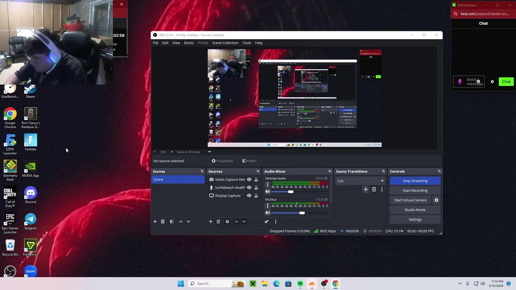The width and height of the screenshot is (516, 290).
Task: Remove selected scene using Scenes trash icon
Action: click(162, 222)
